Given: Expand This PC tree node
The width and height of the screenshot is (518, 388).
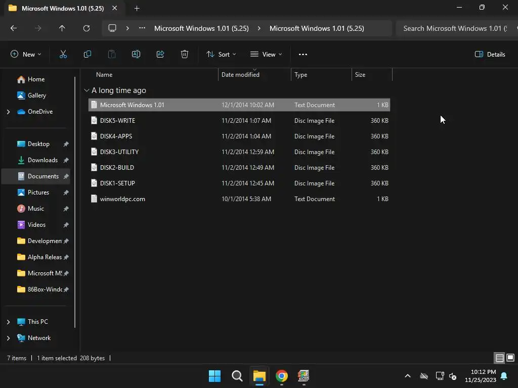Looking at the screenshot, I should pyautogui.click(x=8, y=322).
